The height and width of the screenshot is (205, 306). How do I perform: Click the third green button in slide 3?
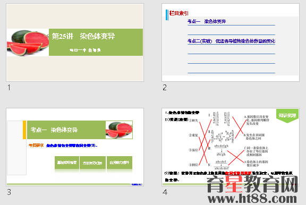click(x=120, y=163)
